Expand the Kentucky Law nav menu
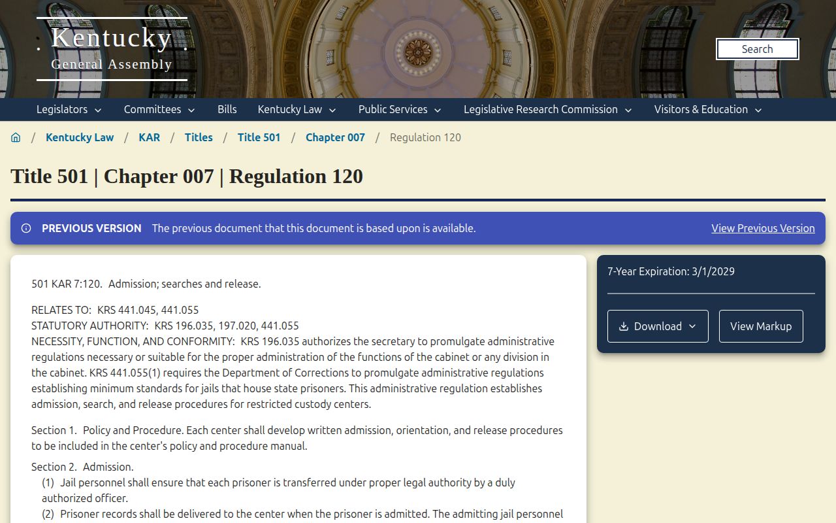Screen dimensions: 836x523 (x=297, y=109)
